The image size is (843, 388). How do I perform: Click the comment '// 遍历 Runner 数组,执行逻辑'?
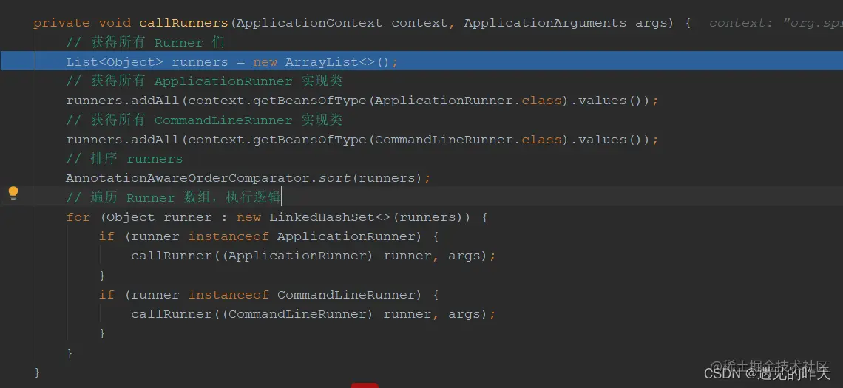pos(173,197)
